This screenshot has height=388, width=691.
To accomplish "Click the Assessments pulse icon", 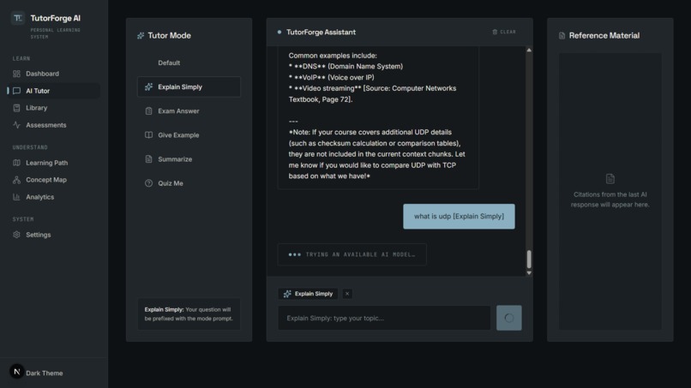I will [x=16, y=125].
